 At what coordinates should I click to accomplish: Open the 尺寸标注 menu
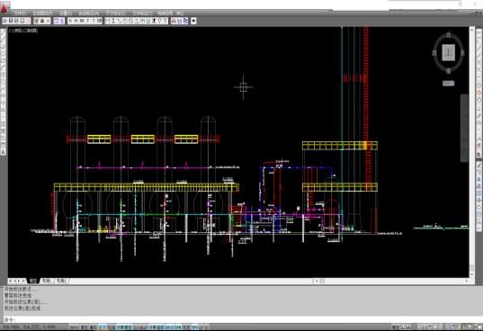115,13
